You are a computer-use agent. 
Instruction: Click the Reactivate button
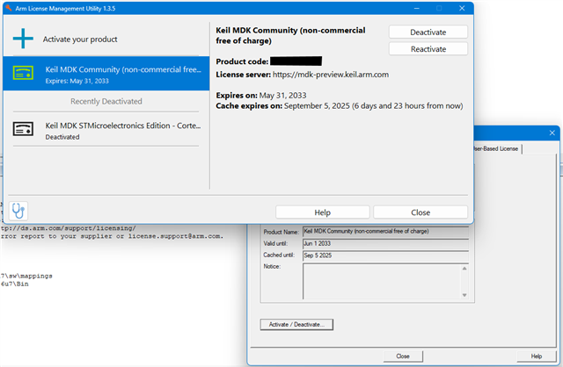[428, 49]
